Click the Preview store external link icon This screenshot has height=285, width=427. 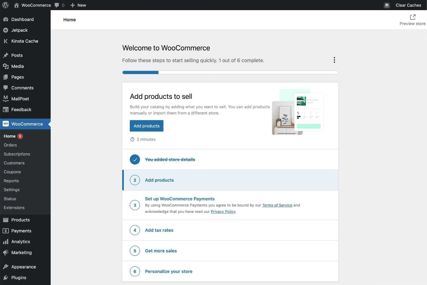[x=413, y=17]
